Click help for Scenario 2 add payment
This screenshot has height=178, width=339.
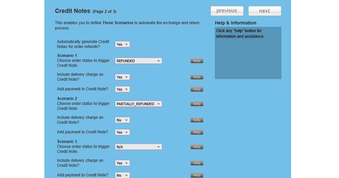point(197,132)
